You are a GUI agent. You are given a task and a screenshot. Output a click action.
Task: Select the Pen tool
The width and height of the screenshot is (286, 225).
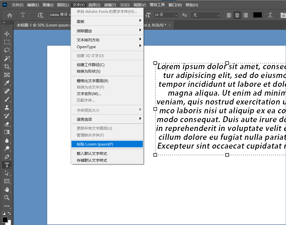click(7, 157)
